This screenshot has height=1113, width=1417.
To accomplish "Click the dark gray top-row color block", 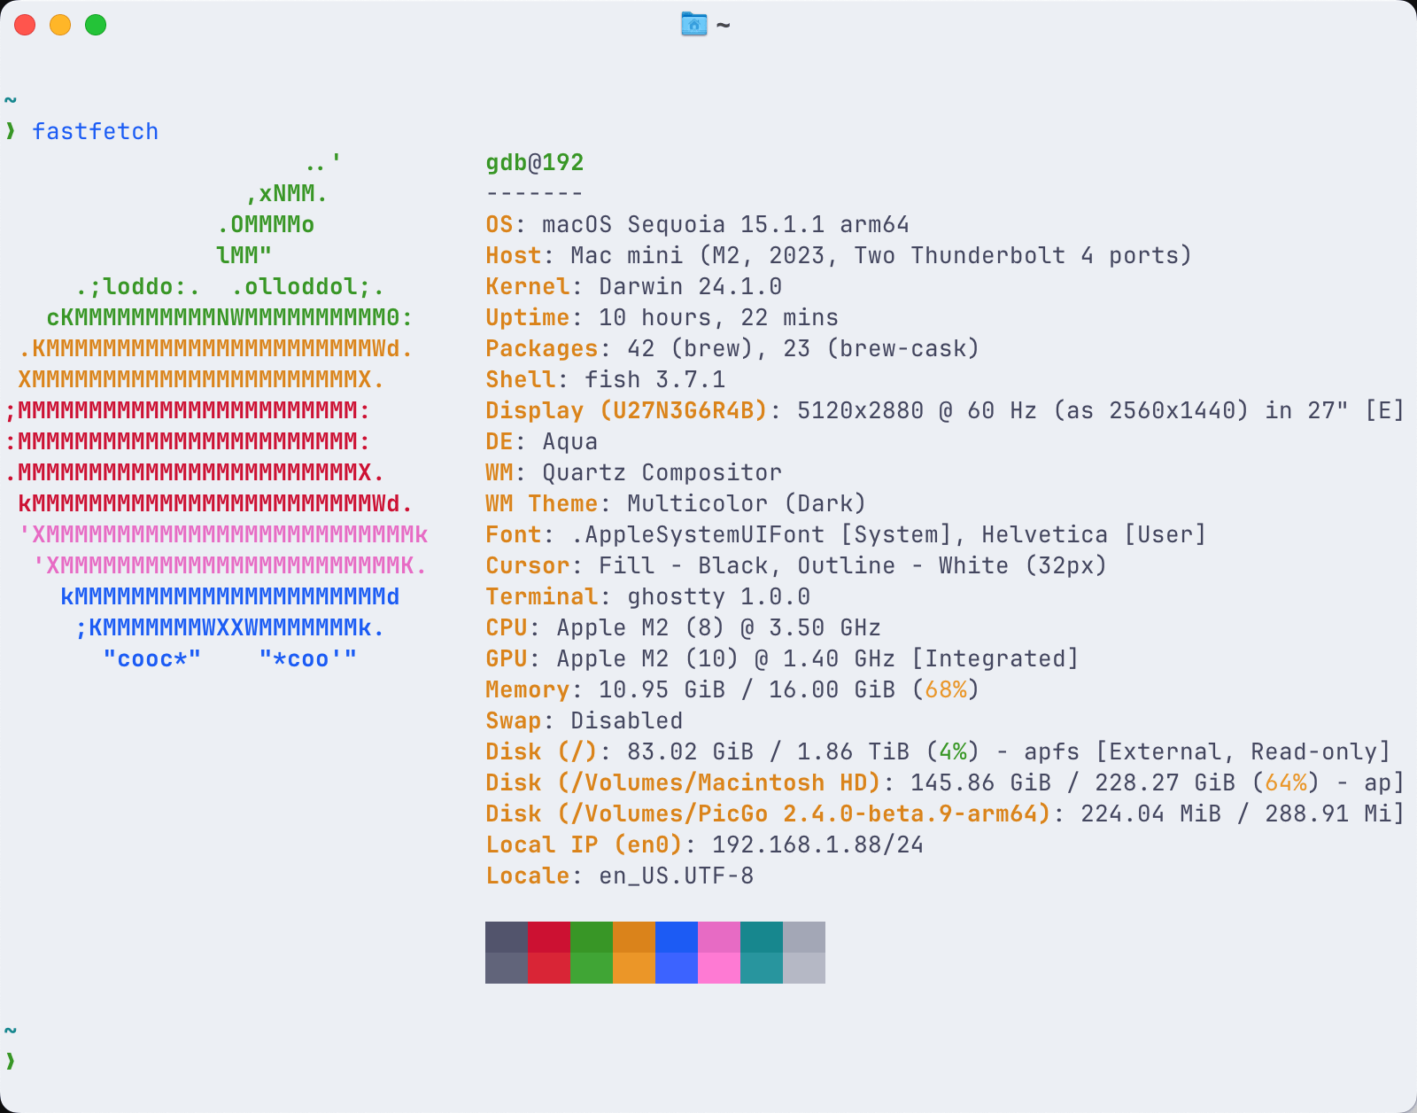I will click(x=507, y=937).
